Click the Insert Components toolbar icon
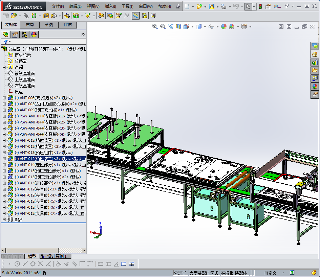 coord(14,16)
